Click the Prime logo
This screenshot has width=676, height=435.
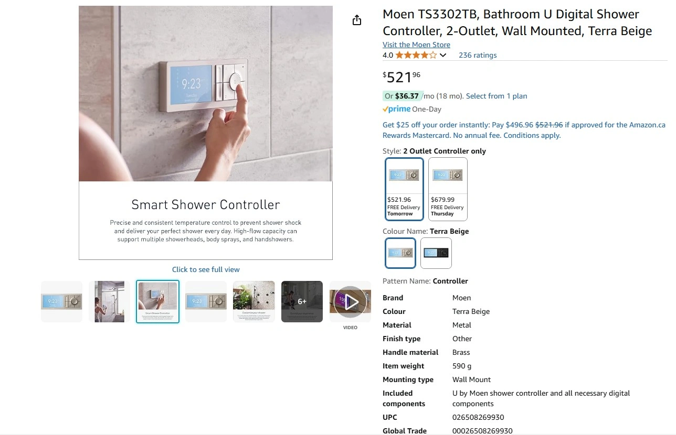tap(396, 109)
